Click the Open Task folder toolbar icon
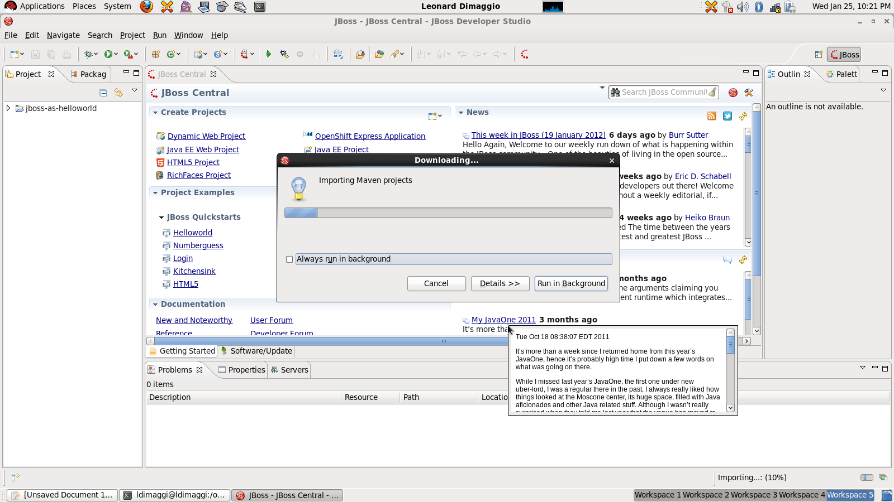The width and height of the screenshot is (894, 502). coord(379,54)
